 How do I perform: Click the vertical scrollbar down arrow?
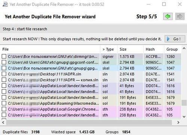184,117
